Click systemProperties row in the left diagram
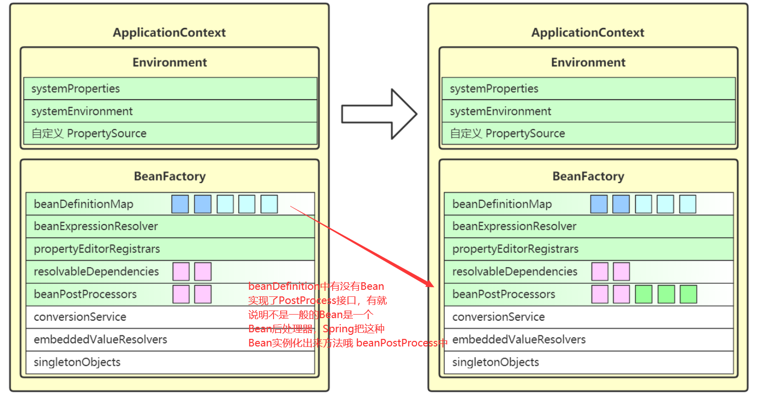The width and height of the screenshot is (766, 394). coord(170,89)
